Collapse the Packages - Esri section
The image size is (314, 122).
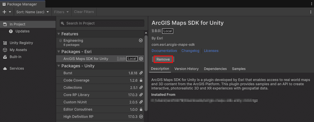pos(59,52)
